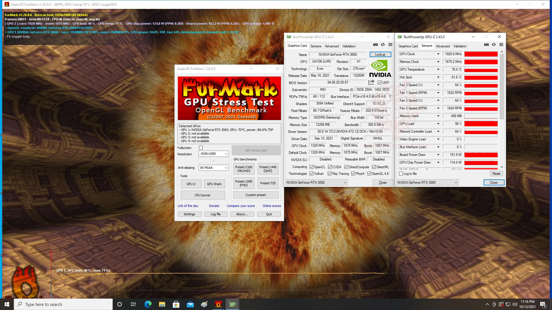Uncheck the UEFI checkbox in GPU-Z
The height and width of the screenshot is (310, 552).
pos(380,82)
